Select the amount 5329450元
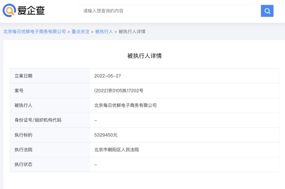Viewport: 285px width, 189px height. pos(106,135)
